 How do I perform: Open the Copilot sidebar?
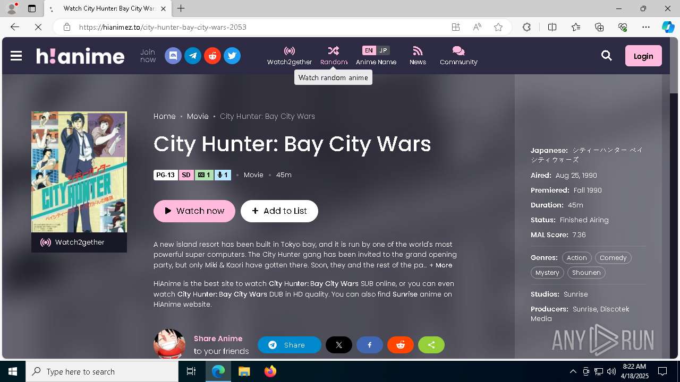(x=668, y=27)
